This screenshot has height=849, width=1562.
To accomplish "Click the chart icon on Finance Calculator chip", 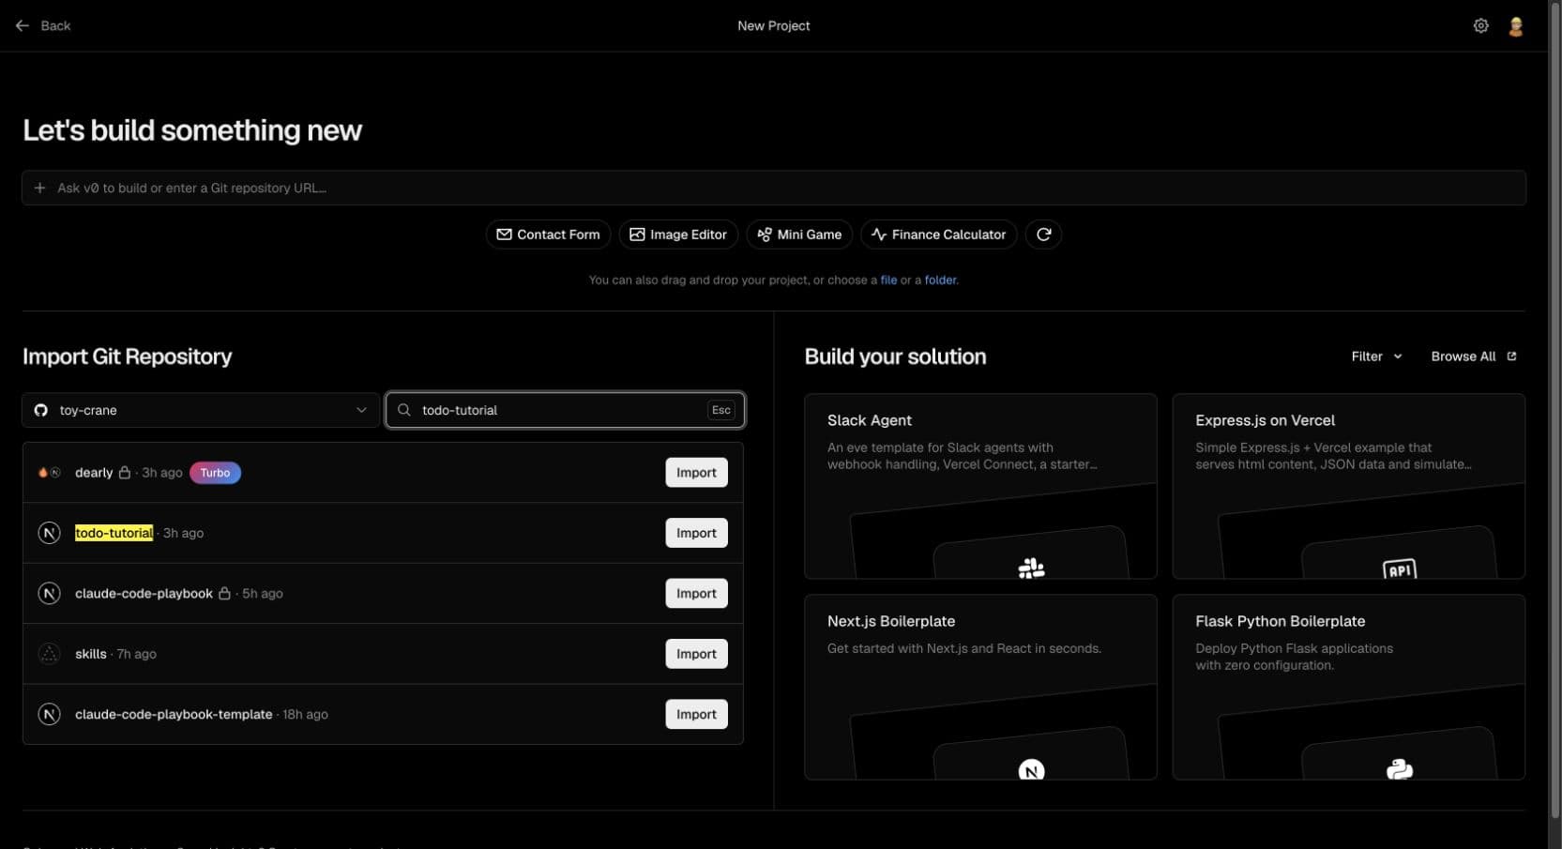I will click(879, 235).
